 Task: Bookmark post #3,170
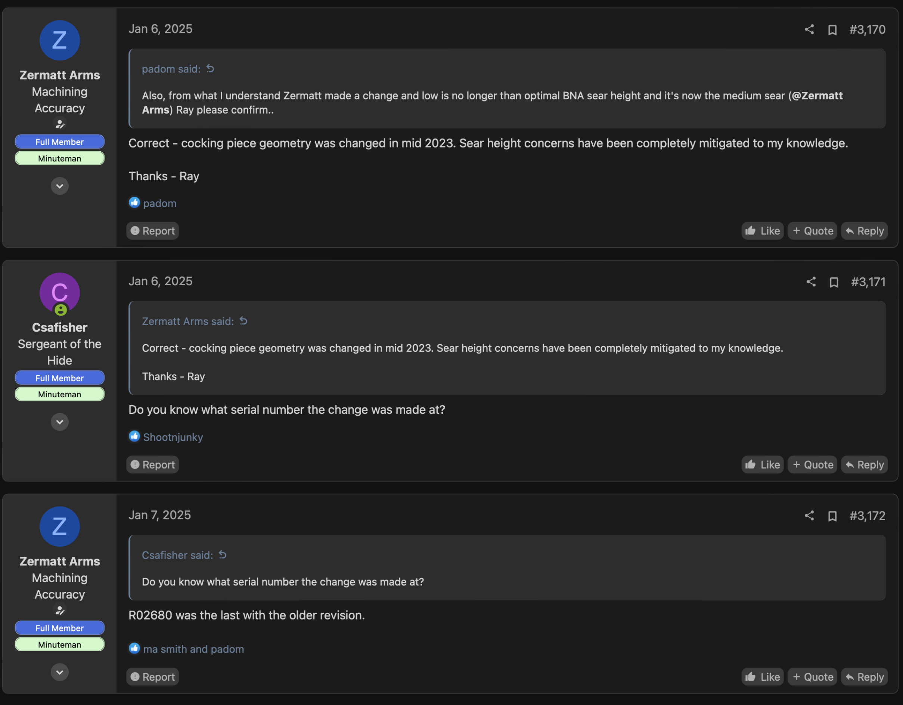coord(832,30)
